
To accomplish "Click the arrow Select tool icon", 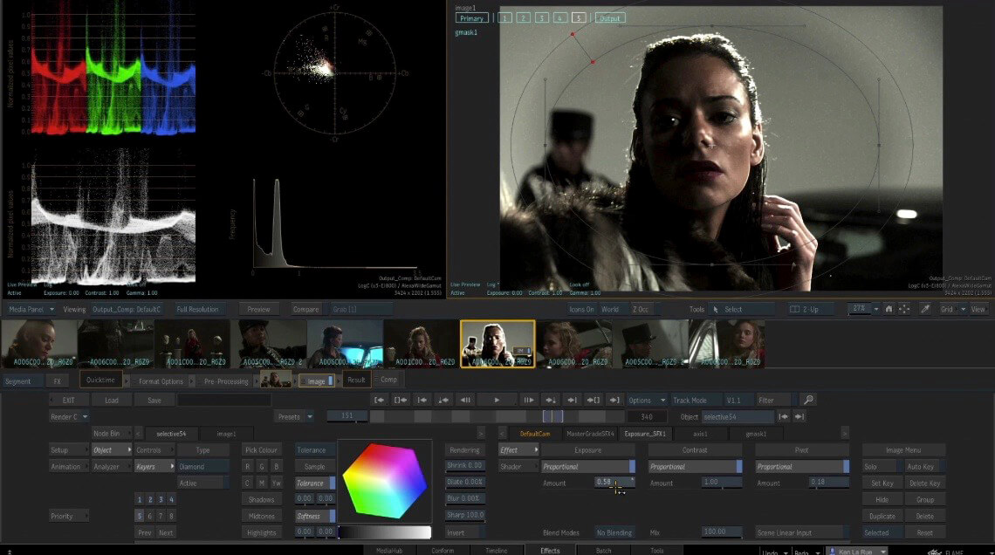I will 716,309.
